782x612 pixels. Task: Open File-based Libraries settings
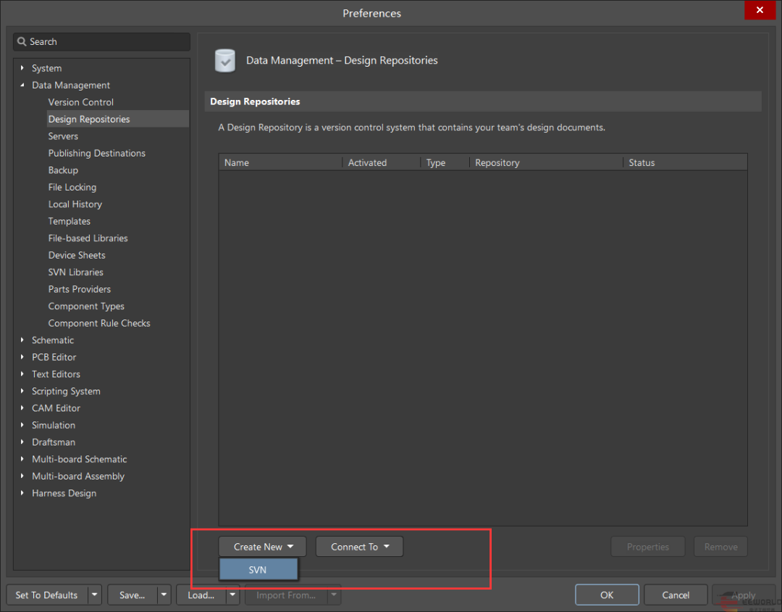click(88, 238)
